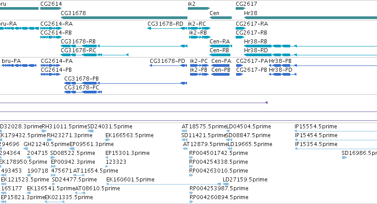
Task: Click the ik2-PB protein label
Action: click(198, 69)
